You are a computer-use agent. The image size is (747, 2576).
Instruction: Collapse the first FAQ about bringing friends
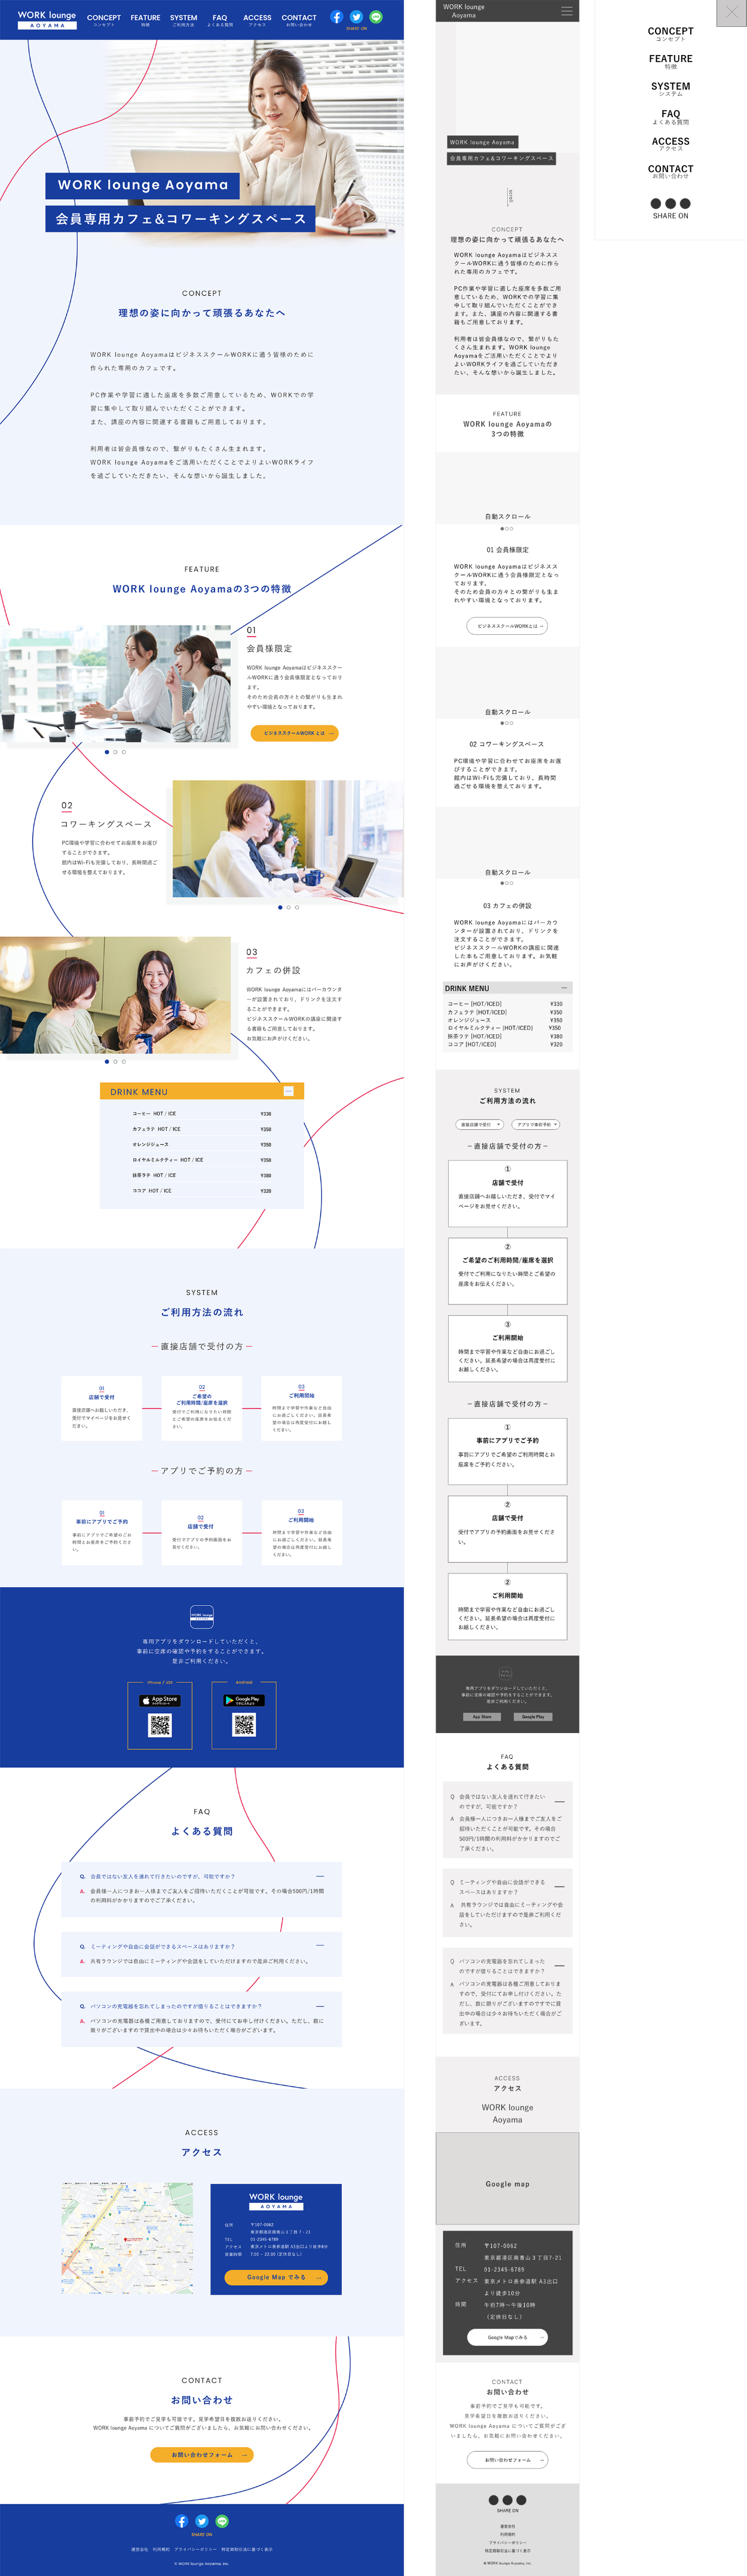(320, 1876)
